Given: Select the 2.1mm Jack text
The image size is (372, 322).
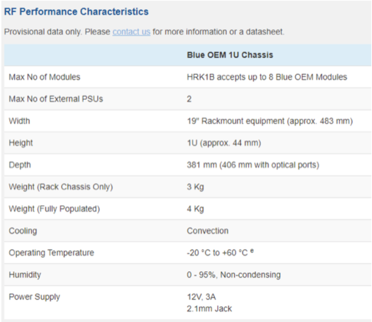Looking at the screenshot, I should tap(209, 309).
